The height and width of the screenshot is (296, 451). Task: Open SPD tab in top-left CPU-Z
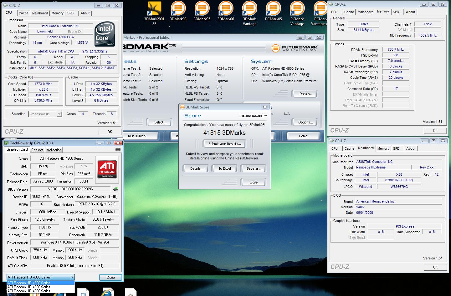[x=70, y=13]
